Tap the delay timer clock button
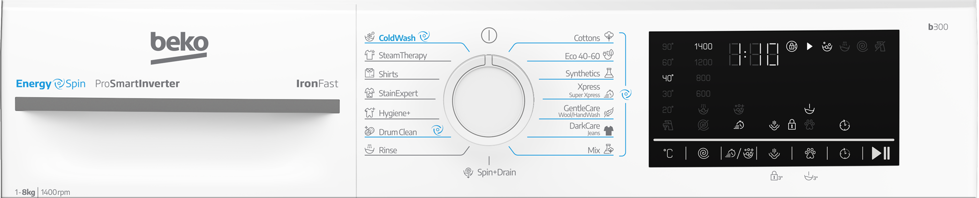979x198 pixels. [x=845, y=154]
